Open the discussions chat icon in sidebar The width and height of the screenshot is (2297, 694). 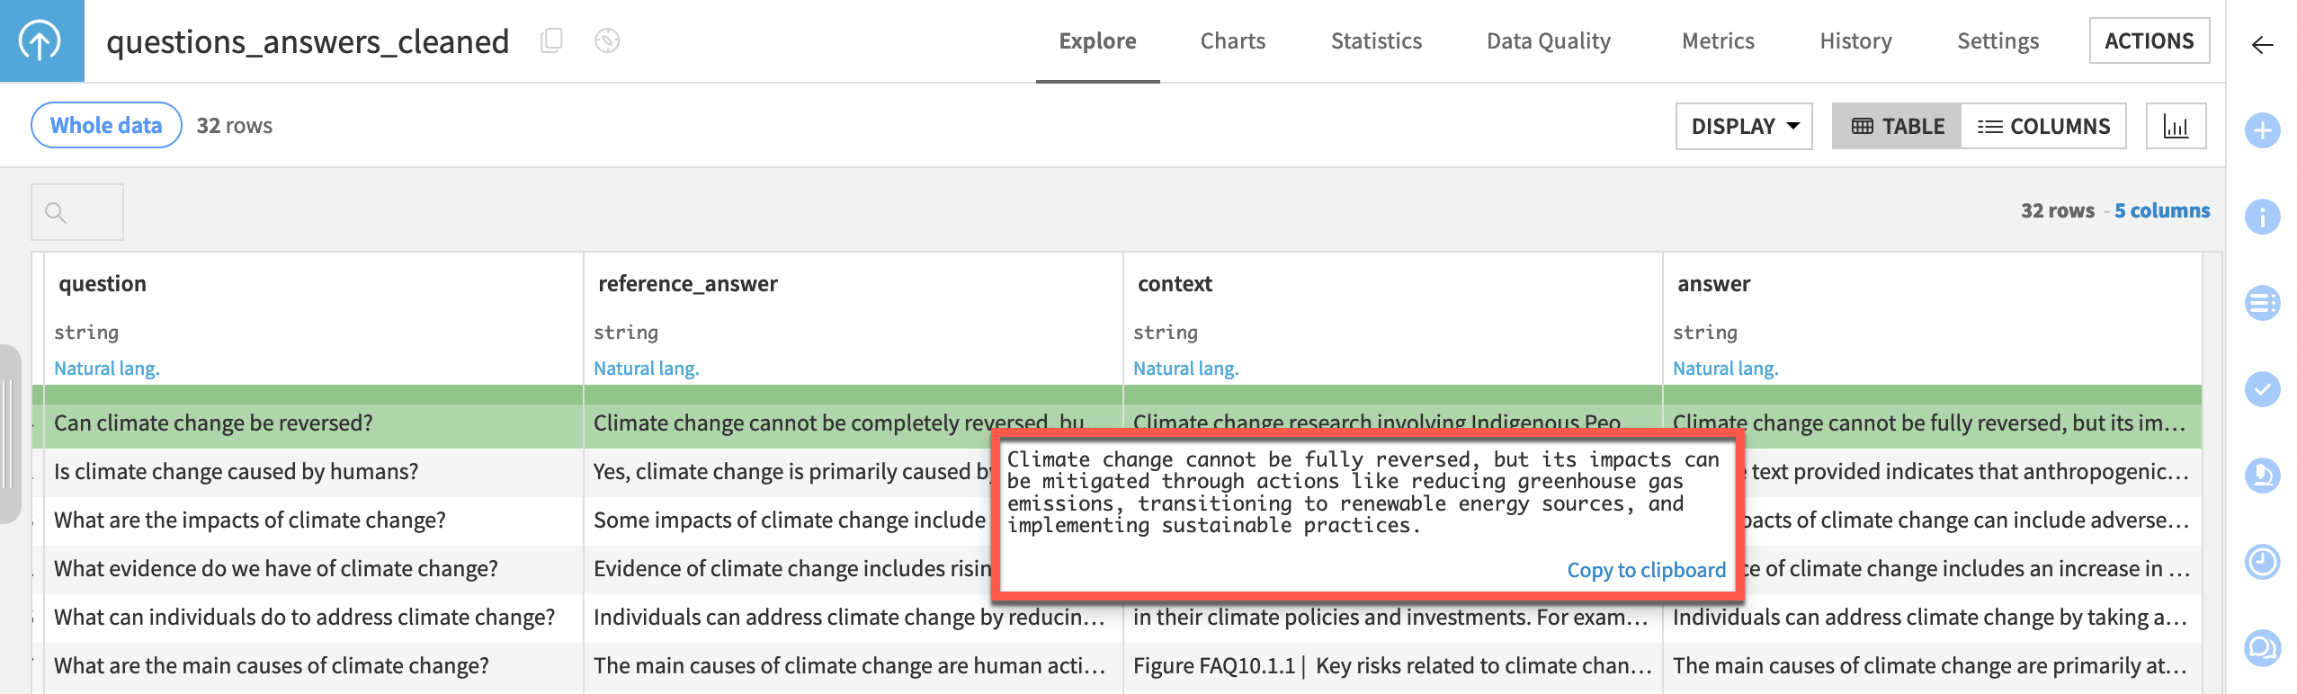click(x=2262, y=648)
